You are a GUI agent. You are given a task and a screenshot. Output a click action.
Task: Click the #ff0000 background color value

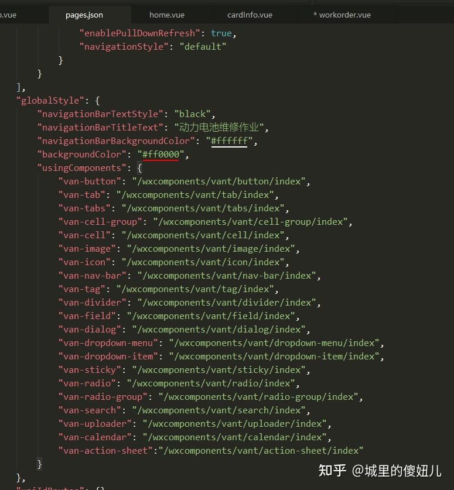(161, 155)
